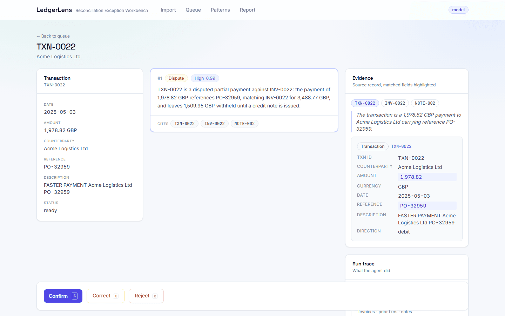The image size is (505, 316).
Task: Click the LedgerLens logo
Action: coord(54,10)
